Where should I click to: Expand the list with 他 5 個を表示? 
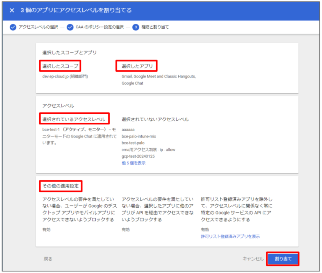[133, 163]
